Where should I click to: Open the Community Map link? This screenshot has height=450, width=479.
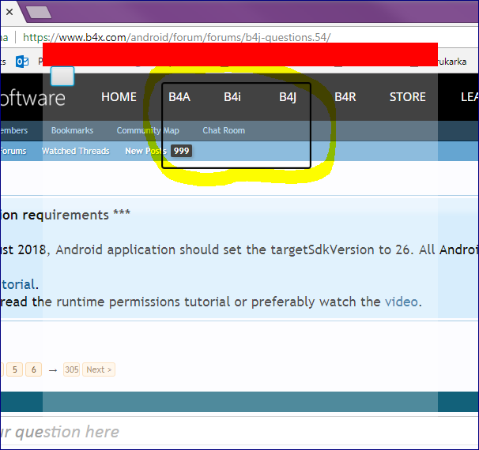click(x=148, y=130)
